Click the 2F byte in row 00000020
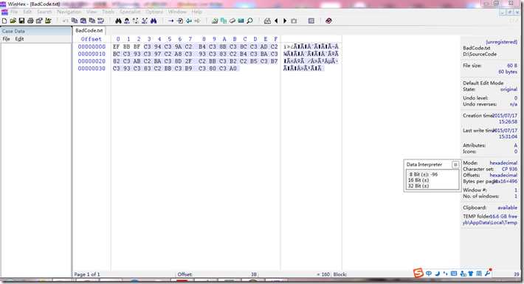 click(188, 61)
